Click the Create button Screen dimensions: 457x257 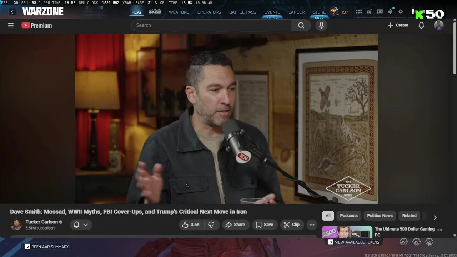(x=398, y=25)
